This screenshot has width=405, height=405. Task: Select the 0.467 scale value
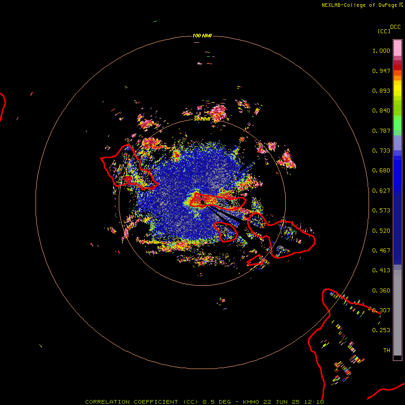point(381,251)
